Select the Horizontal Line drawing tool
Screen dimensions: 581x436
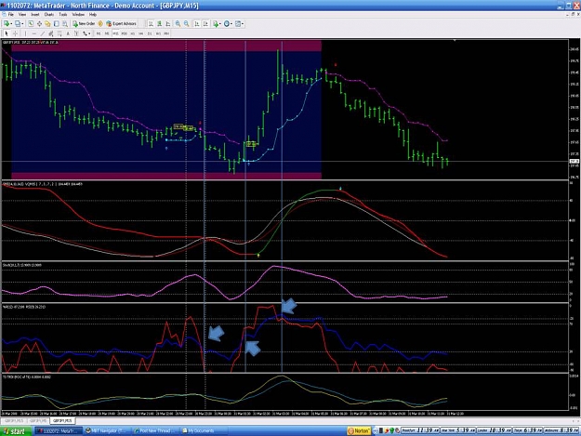pos(34,33)
